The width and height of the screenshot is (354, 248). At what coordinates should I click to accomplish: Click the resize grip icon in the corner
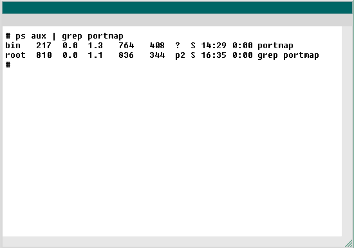pos(349,244)
